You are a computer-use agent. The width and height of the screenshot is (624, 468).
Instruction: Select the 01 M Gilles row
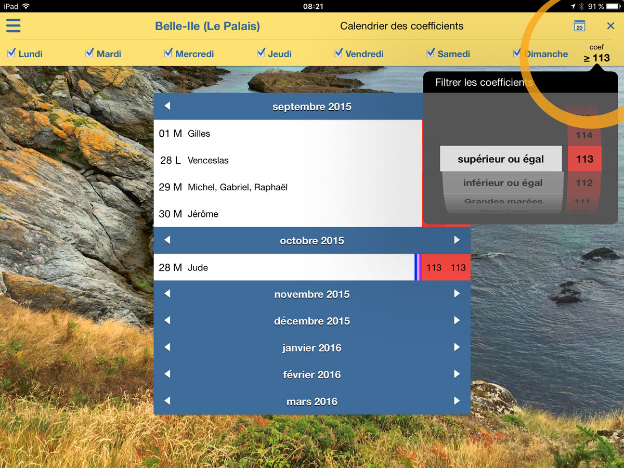click(x=288, y=134)
